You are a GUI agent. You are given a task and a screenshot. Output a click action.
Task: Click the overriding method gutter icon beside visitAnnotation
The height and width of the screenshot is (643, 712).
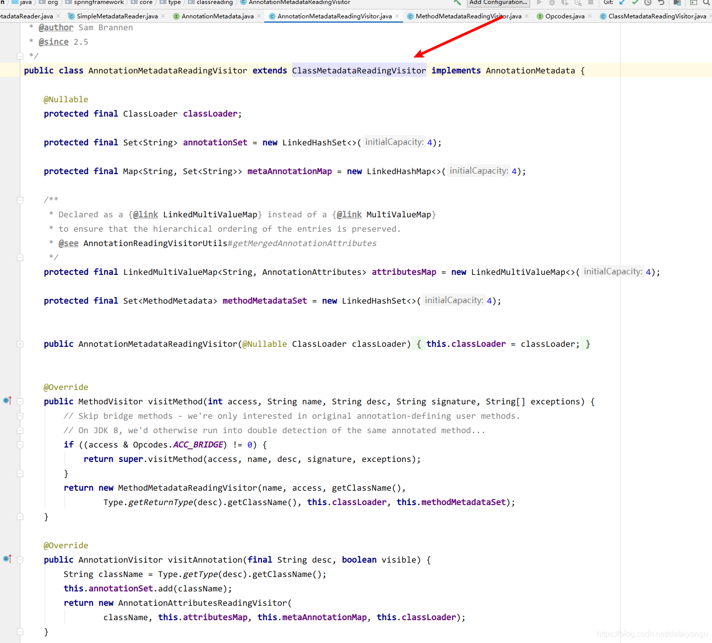pos(7,559)
